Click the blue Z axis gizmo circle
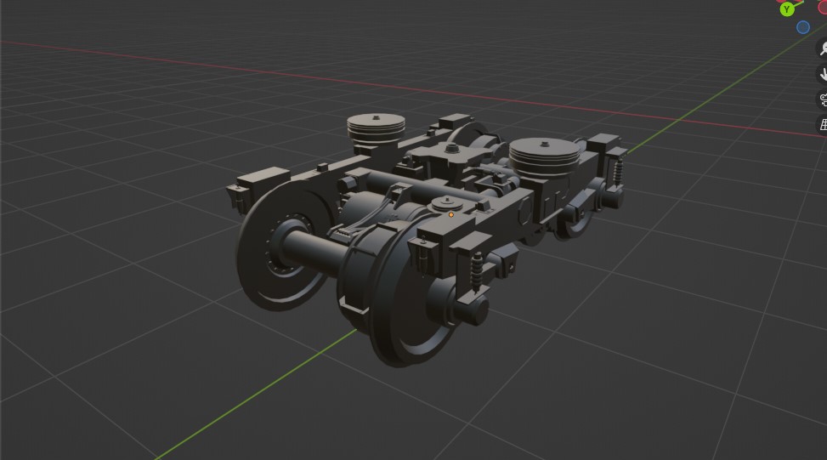 tap(803, 28)
